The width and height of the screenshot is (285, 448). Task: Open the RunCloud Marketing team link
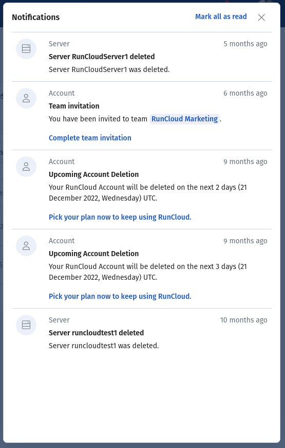(184, 119)
